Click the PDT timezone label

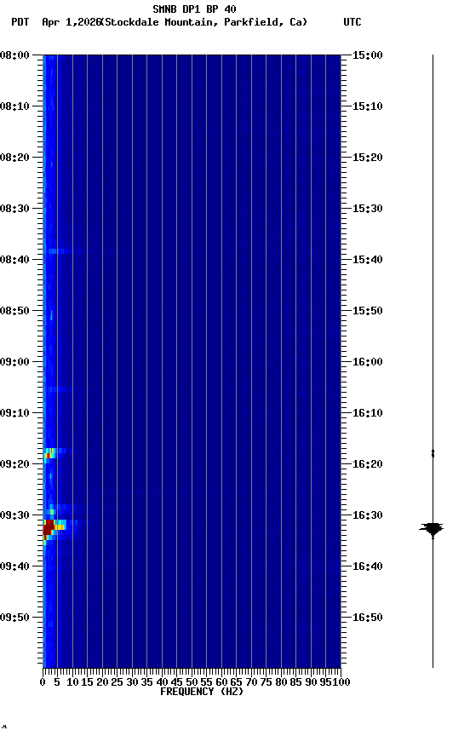point(20,22)
